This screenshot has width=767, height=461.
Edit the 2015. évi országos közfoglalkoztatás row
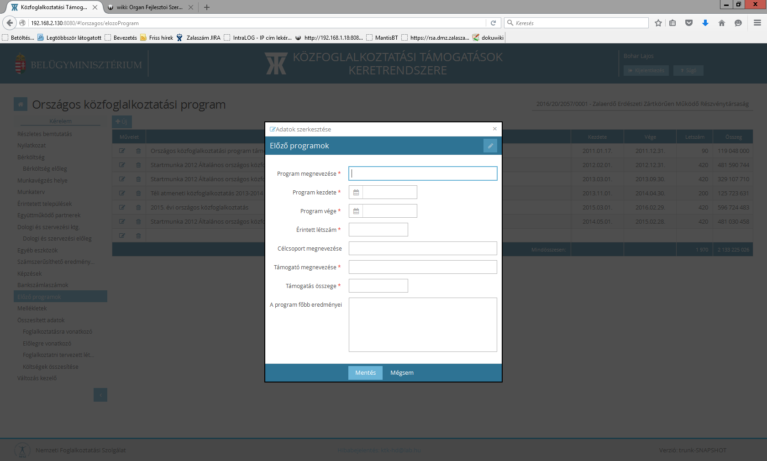pos(122,207)
